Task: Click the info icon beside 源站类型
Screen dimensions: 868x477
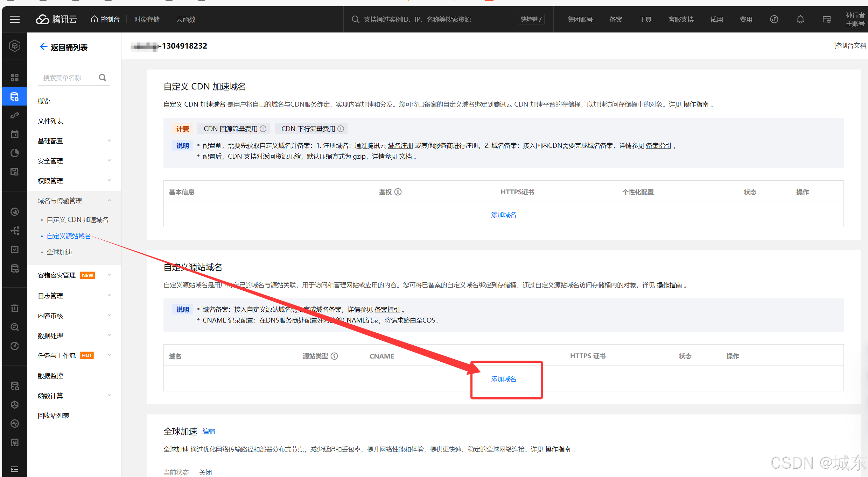Action: pyautogui.click(x=335, y=356)
